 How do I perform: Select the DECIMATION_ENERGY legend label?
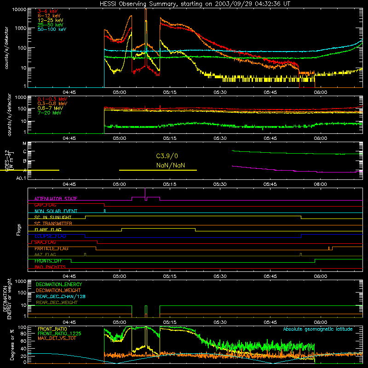[59, 284]
